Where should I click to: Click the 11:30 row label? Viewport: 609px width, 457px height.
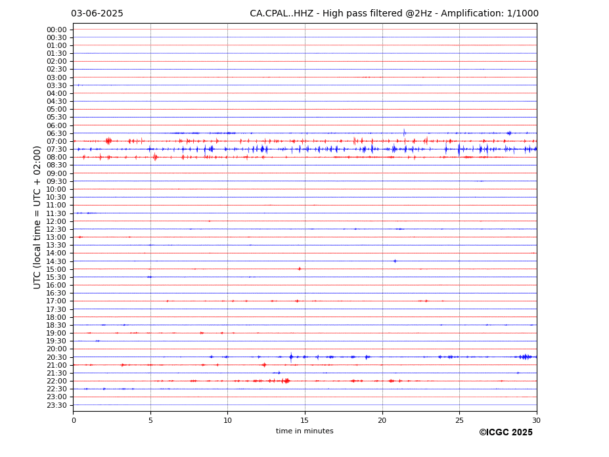[x=56, y=213]
